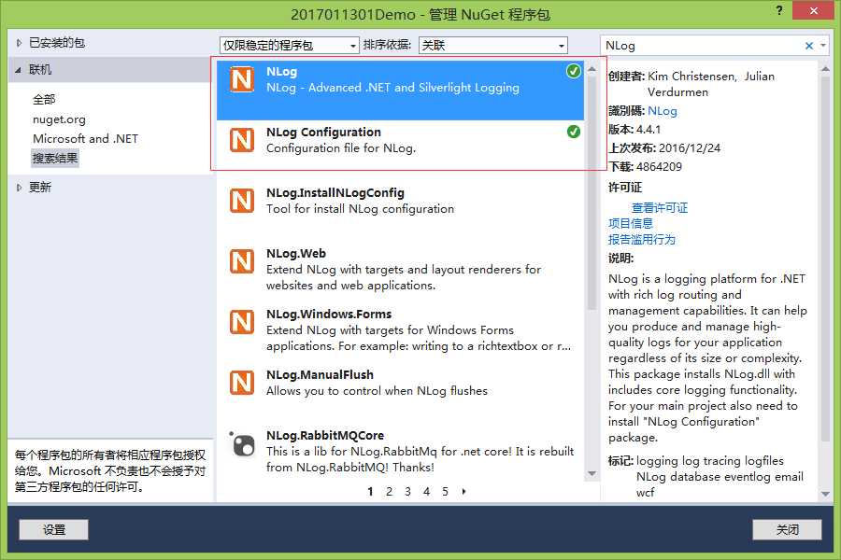
Task: Click the 关闭 close button
Action: (x=788, y=530)
